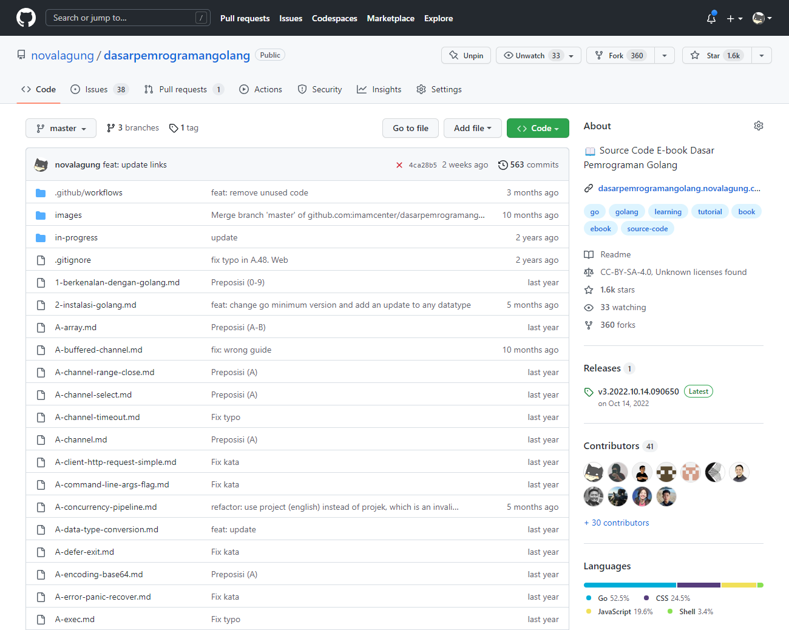Open commit message 'fix: wrong guide'

pyautogui.click(x=241, y=350)
